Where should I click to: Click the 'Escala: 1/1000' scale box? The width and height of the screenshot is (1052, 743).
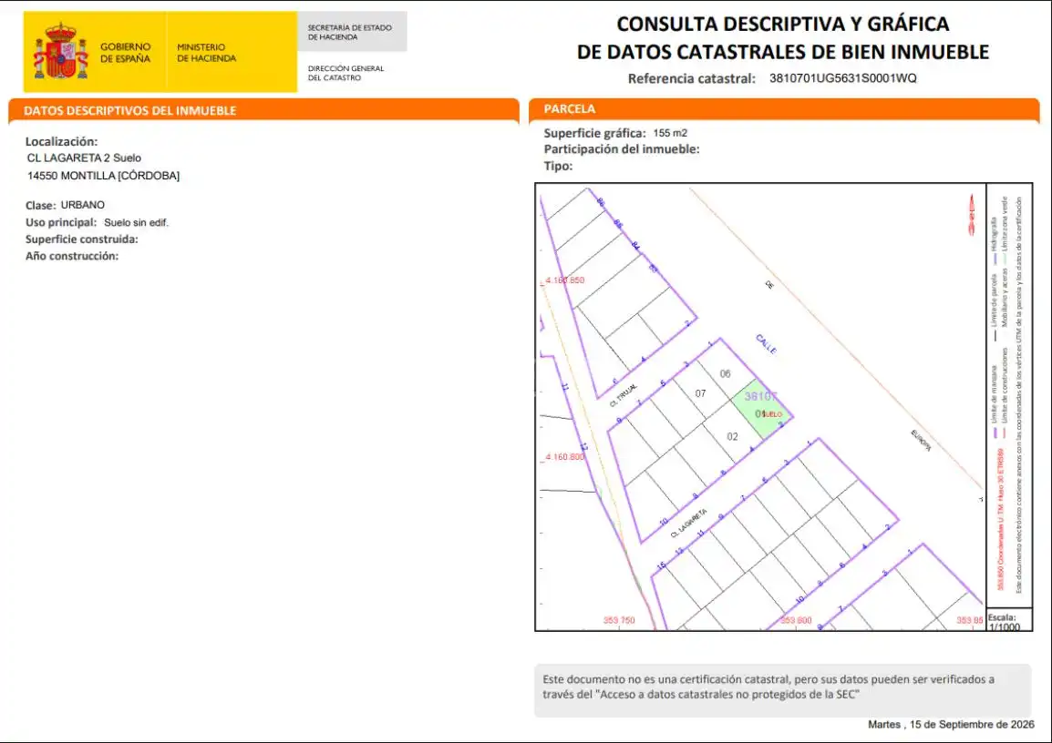click(1008, 620)
